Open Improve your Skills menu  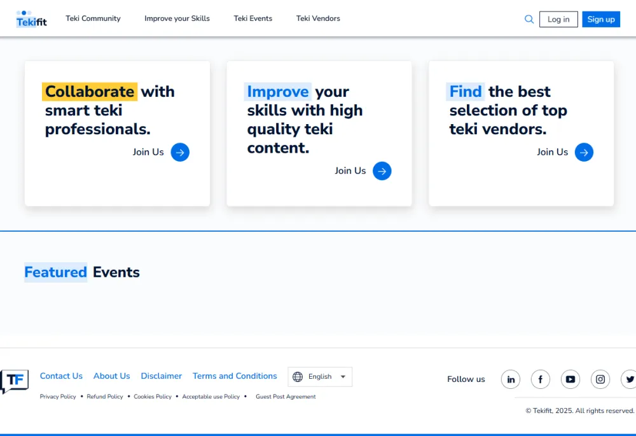coord(177,18)
